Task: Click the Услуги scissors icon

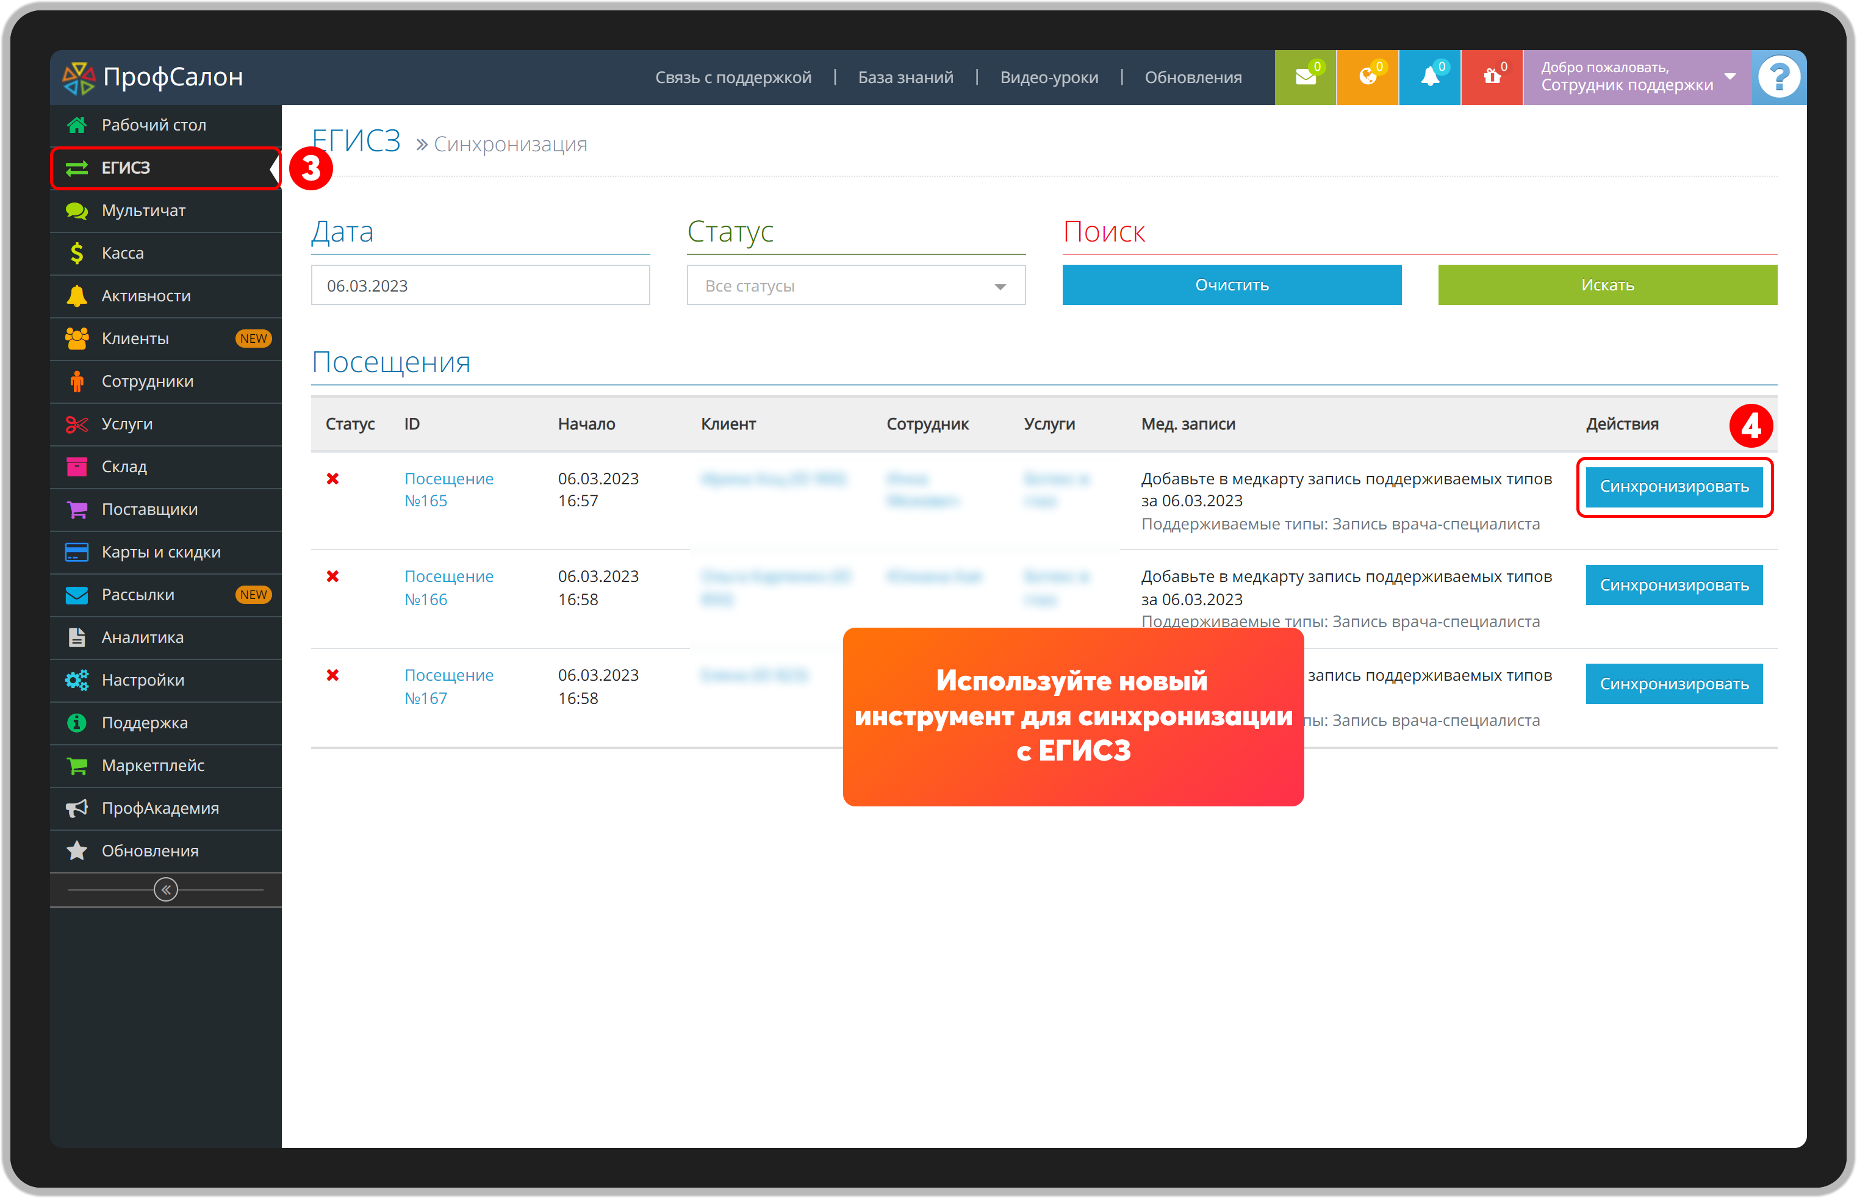Action: pos(76,424)
